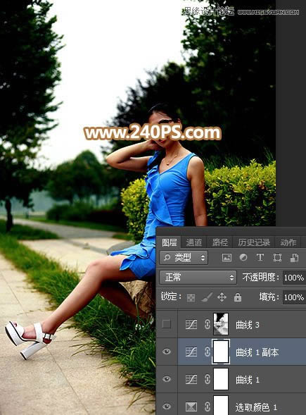The width and height of the screenshot is (306, 415).
Task: Click the lock all padlock icon
Action: [x=238, y=297]
